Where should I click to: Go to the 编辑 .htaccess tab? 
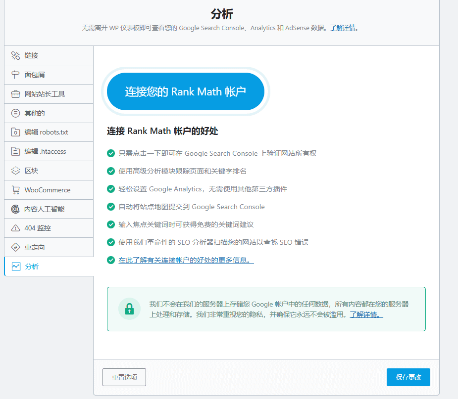coord(49,151)
